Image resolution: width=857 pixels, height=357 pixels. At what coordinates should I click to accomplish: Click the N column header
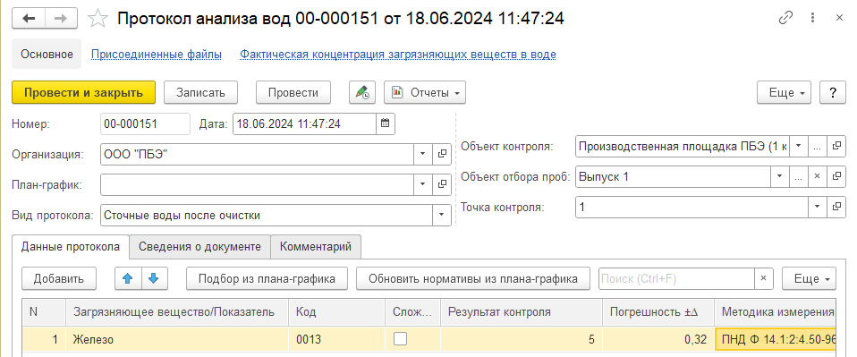44,312
